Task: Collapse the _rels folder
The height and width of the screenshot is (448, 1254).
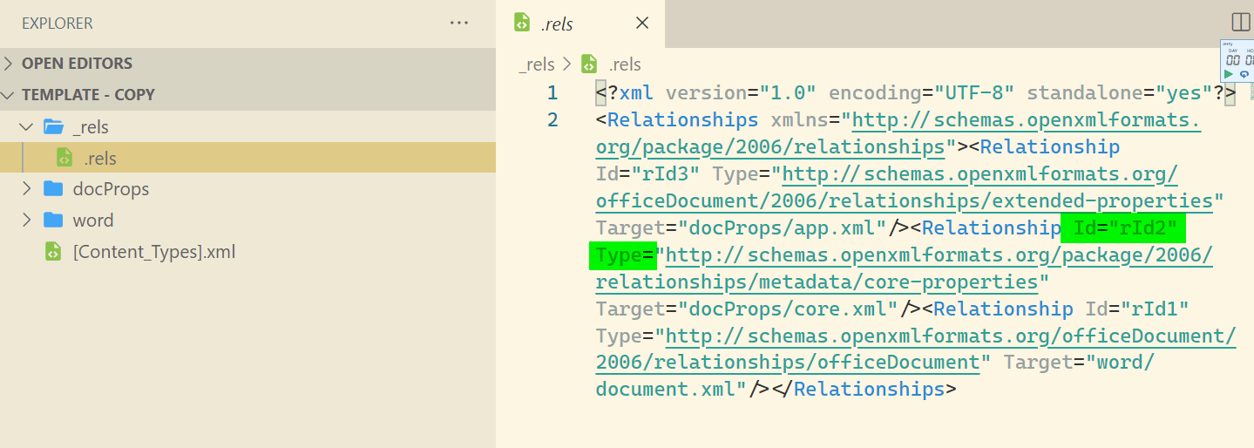Action: [x=26, y=127]
